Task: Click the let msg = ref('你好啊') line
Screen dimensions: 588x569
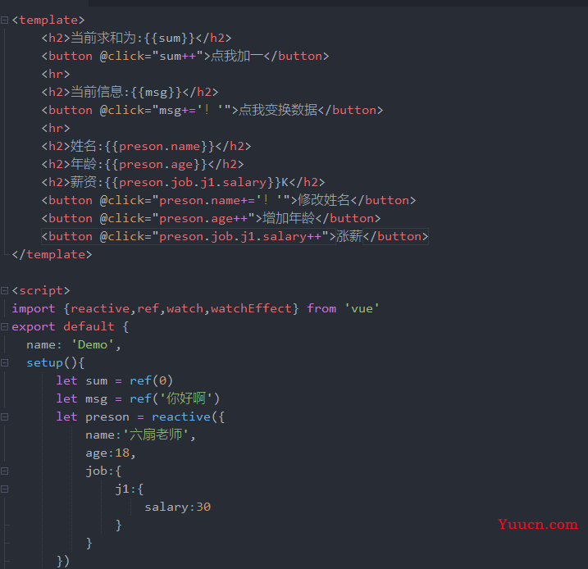Action: click(138, 398)
